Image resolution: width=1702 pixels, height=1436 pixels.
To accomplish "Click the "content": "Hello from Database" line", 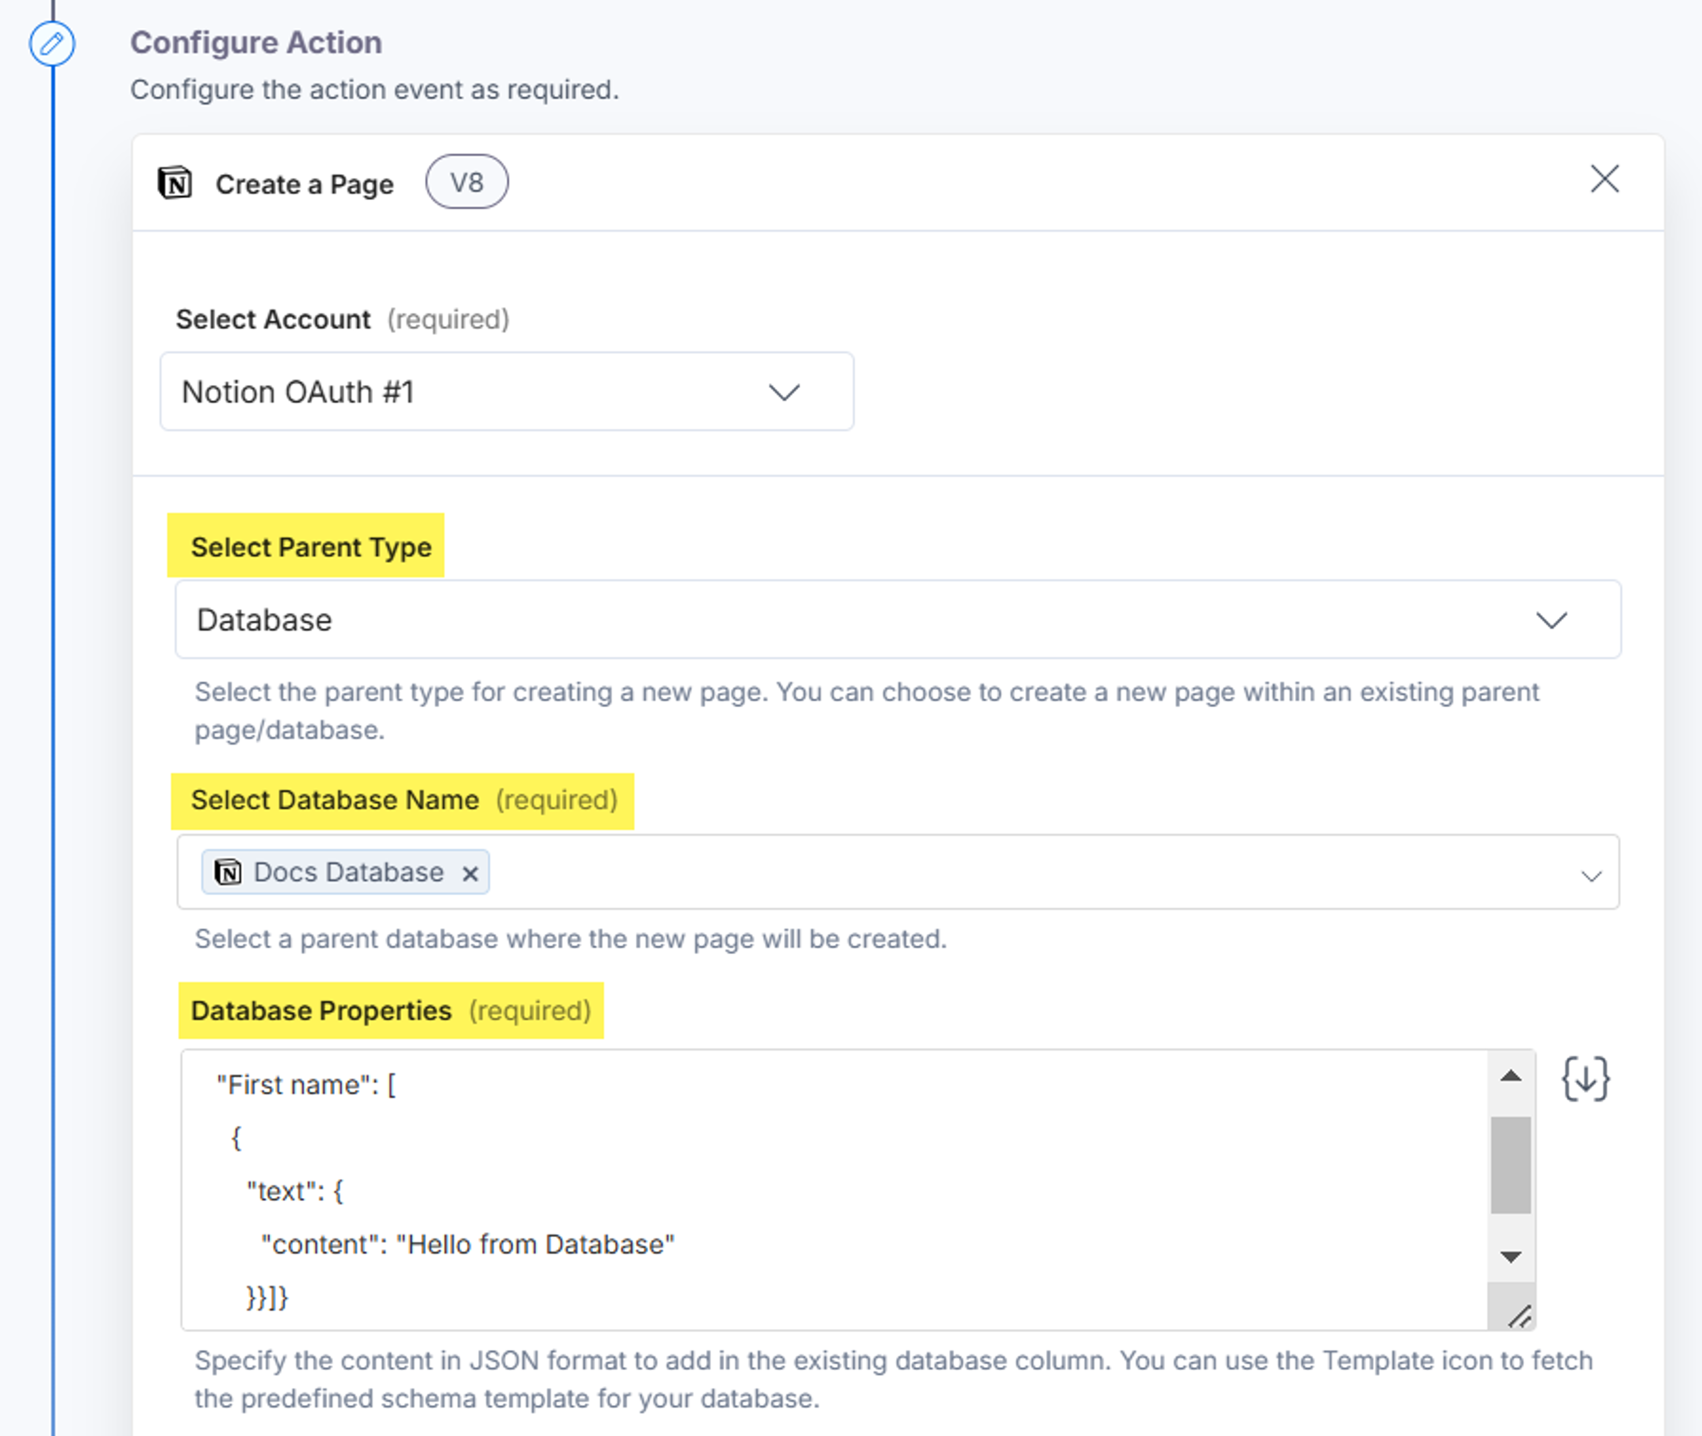I will coord(467,1245).
